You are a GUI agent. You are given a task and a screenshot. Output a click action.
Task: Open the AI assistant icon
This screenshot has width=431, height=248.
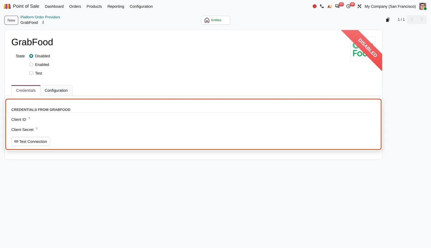(329, 6)
